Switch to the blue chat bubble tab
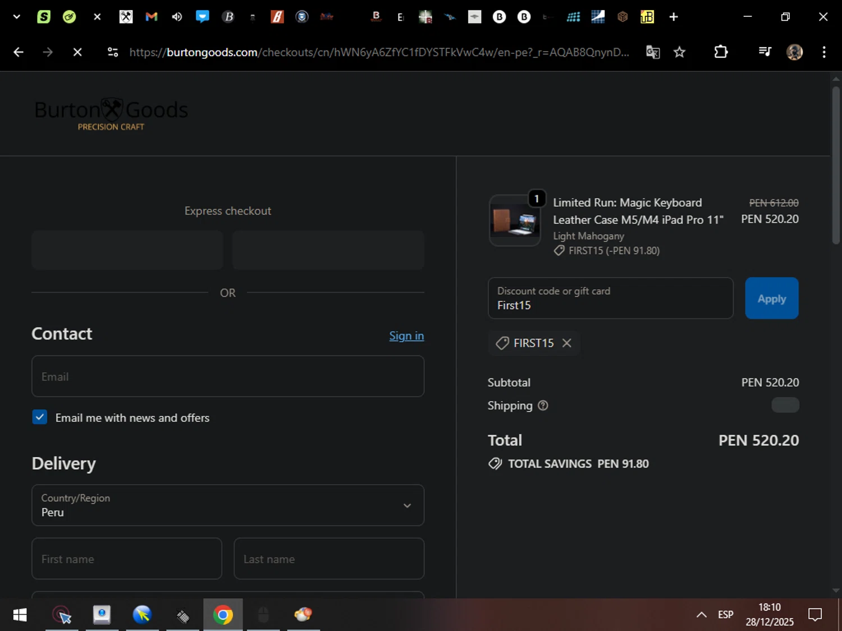Image resolution: width=842 pixels, height=631 pixels. click(202, 17)
